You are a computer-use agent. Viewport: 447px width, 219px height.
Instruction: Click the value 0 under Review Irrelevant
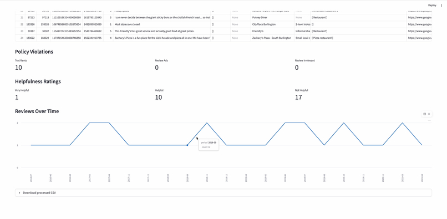[x=297, y=68]
